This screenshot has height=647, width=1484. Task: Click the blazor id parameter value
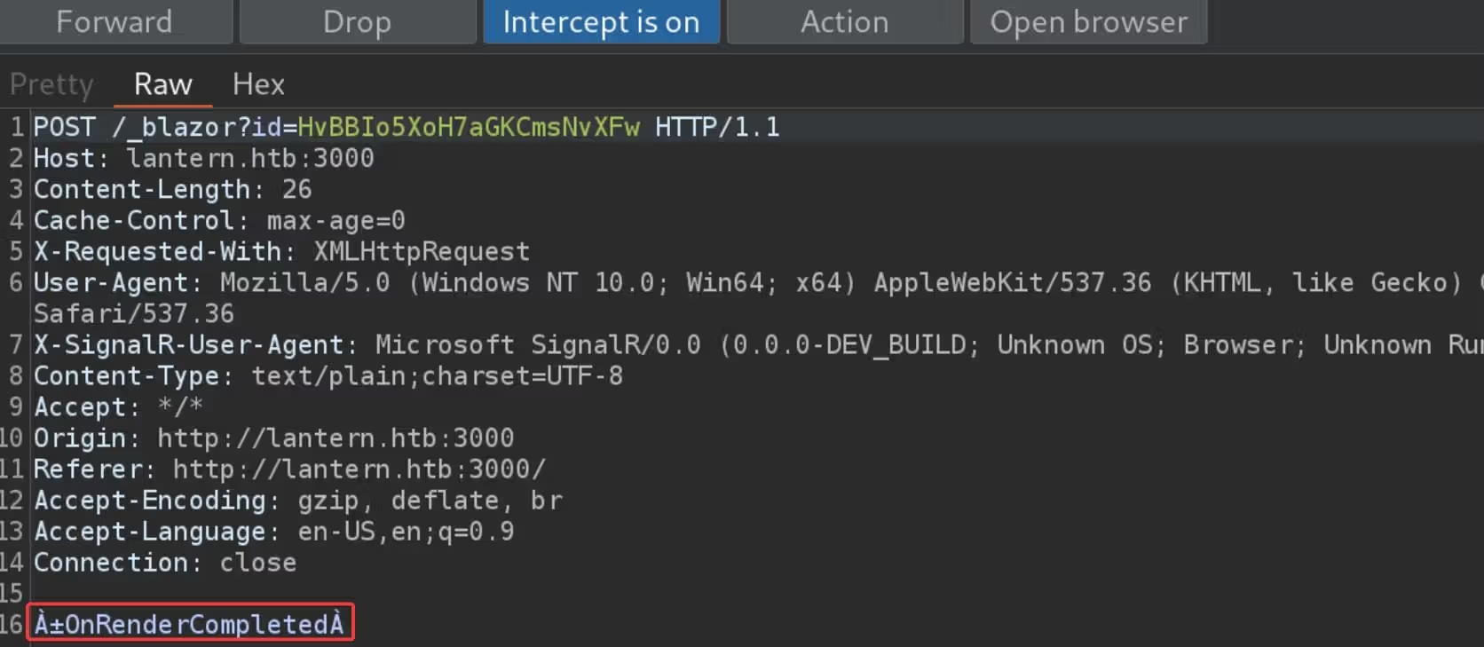468,127
